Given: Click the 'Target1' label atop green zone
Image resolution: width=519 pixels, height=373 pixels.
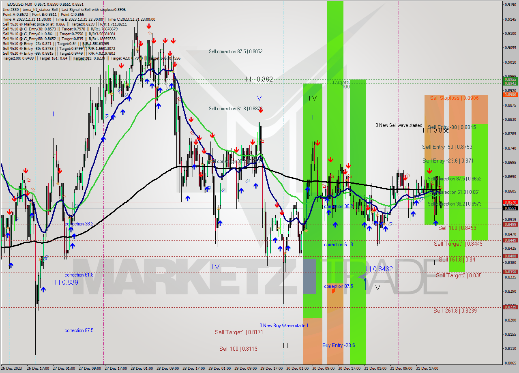Looking at the screenshot, I should point(341,82).
